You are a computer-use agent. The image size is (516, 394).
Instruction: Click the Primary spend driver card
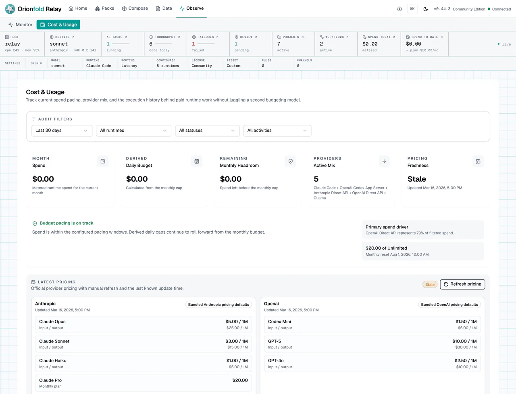(423, 230)
